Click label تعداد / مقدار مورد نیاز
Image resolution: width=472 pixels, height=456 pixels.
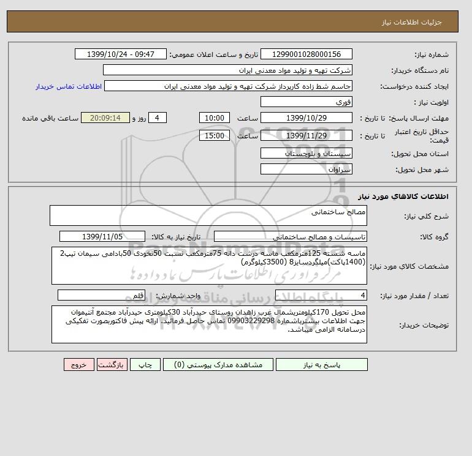click(x=414, y=296)
